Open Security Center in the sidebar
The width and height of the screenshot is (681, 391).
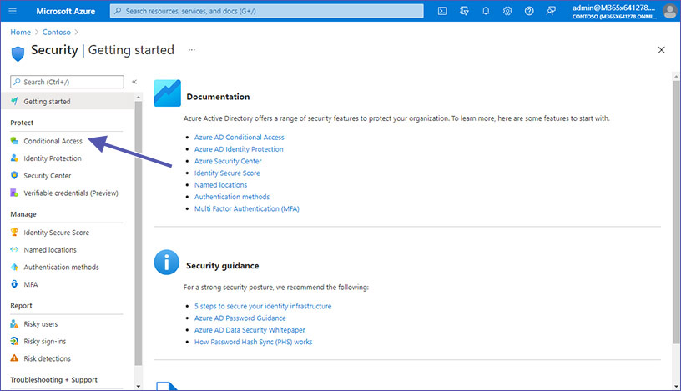tap(48, 176)
